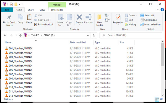This screenshot has height=103, width=166.
Task: Select file 007_Number_MONO
Action: [20, 74]
